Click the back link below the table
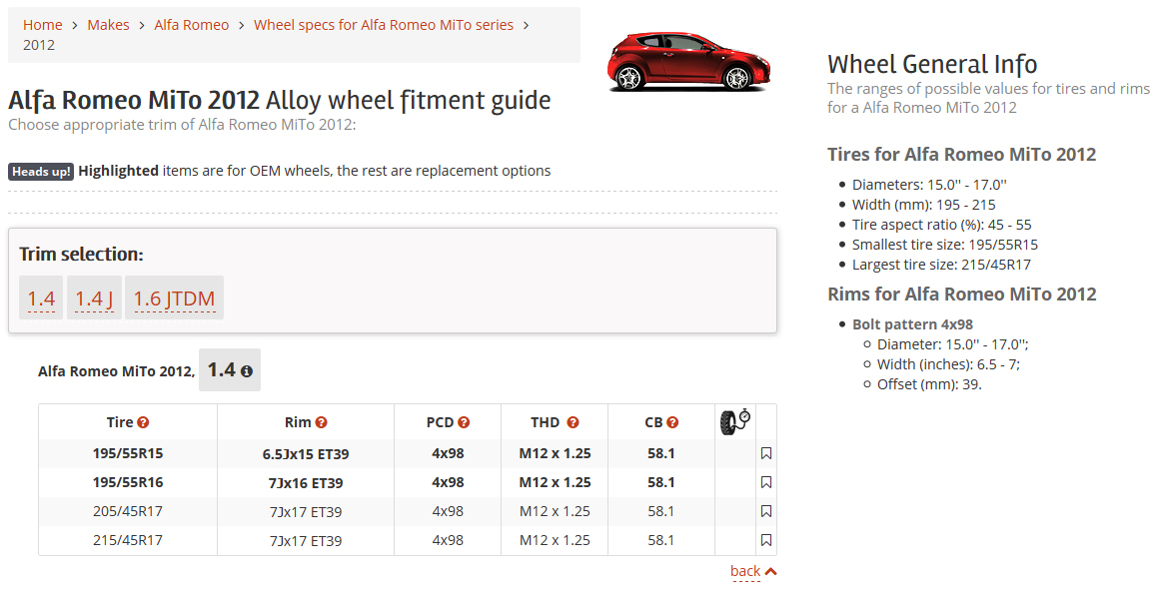The image size is (1162, 601). click(x=744, y=571)
